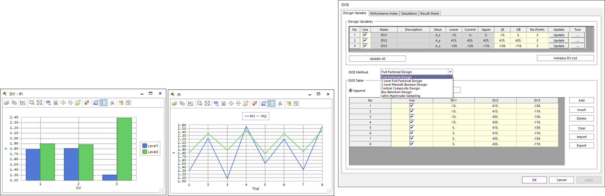Click magic wand icon in DV - PI toolbar
605x196 pixels.
[x=112, y=103]
